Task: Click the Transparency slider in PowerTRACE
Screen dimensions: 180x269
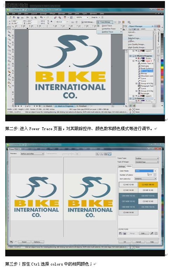Action: pyautogui.click(x=68, y=154)
